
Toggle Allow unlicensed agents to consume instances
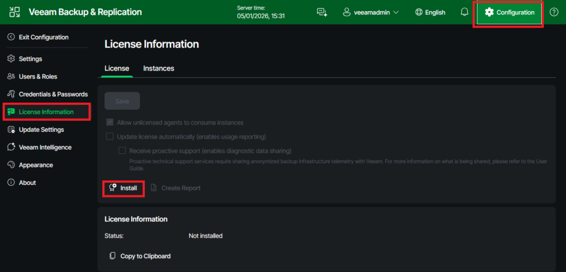pos(109,122)
